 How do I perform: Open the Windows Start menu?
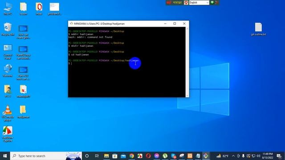point(5,156)
